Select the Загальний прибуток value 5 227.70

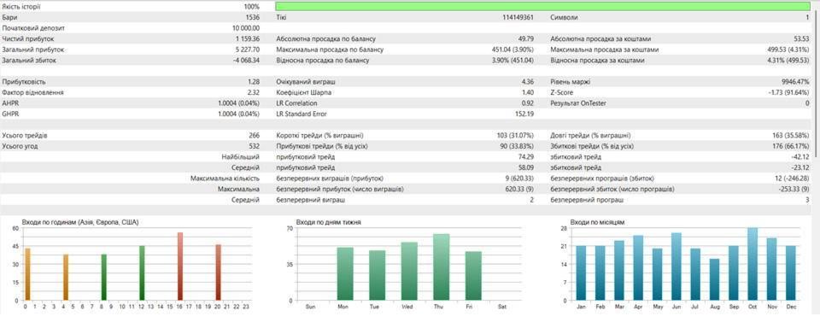(248, 50)
